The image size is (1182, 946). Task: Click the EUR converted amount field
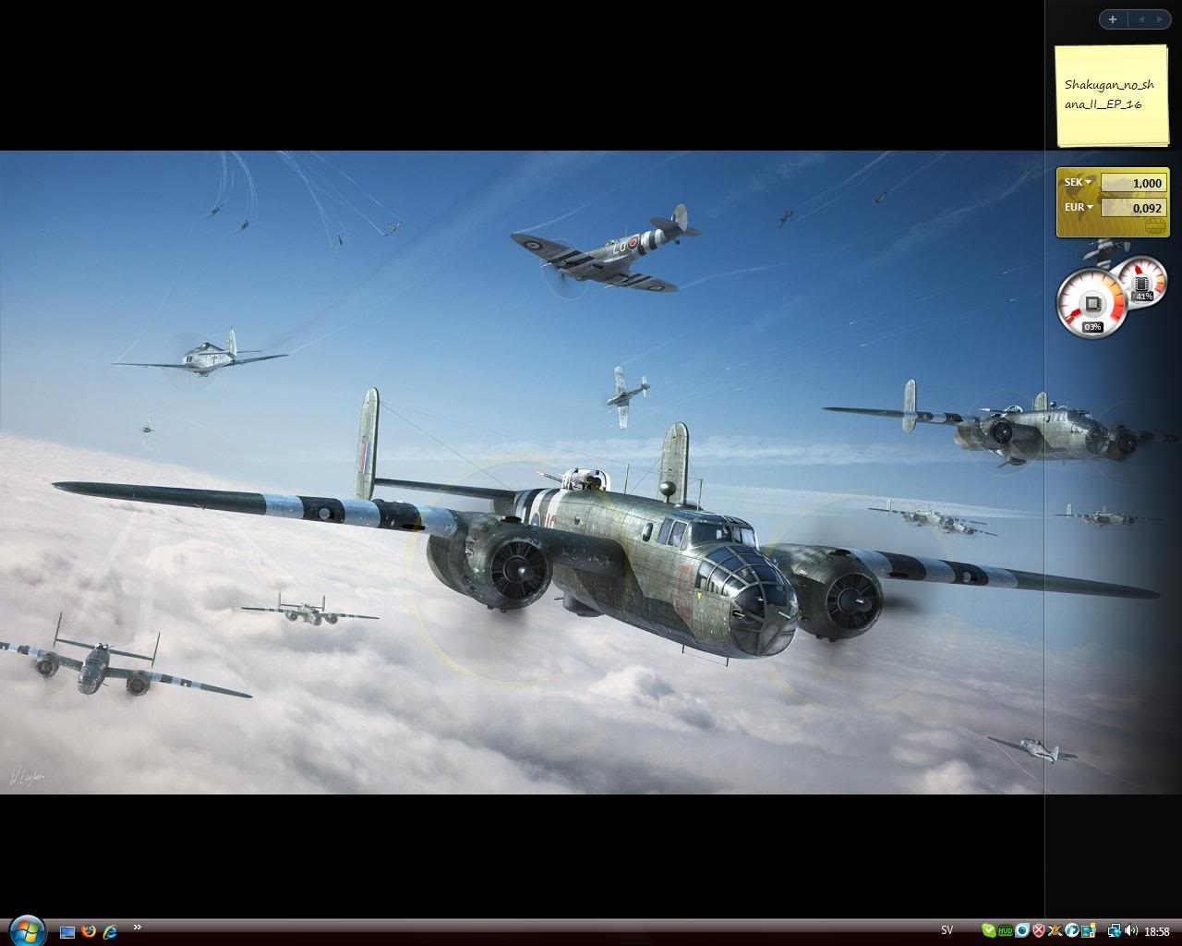click(1133, 208)
